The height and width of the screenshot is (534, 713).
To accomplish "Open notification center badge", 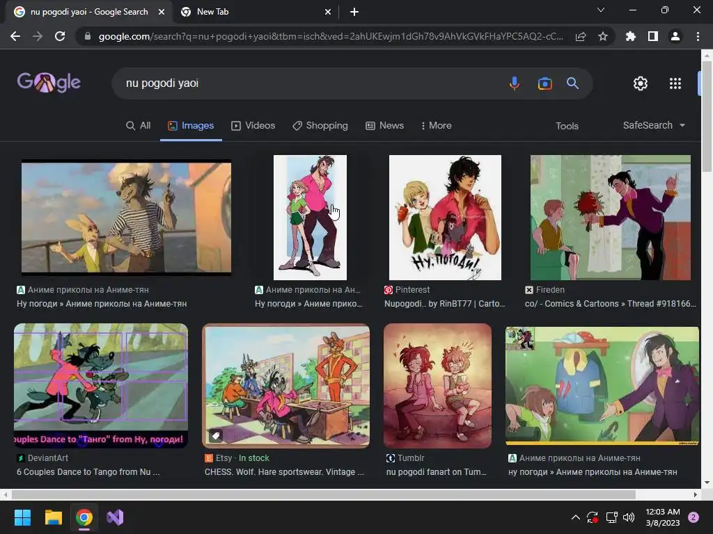I will point(694,517).
